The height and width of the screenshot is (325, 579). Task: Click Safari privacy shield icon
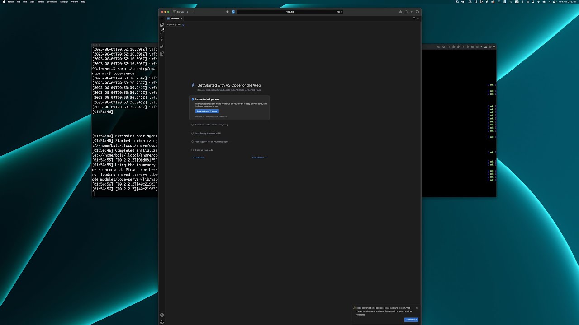click(228, 12)
